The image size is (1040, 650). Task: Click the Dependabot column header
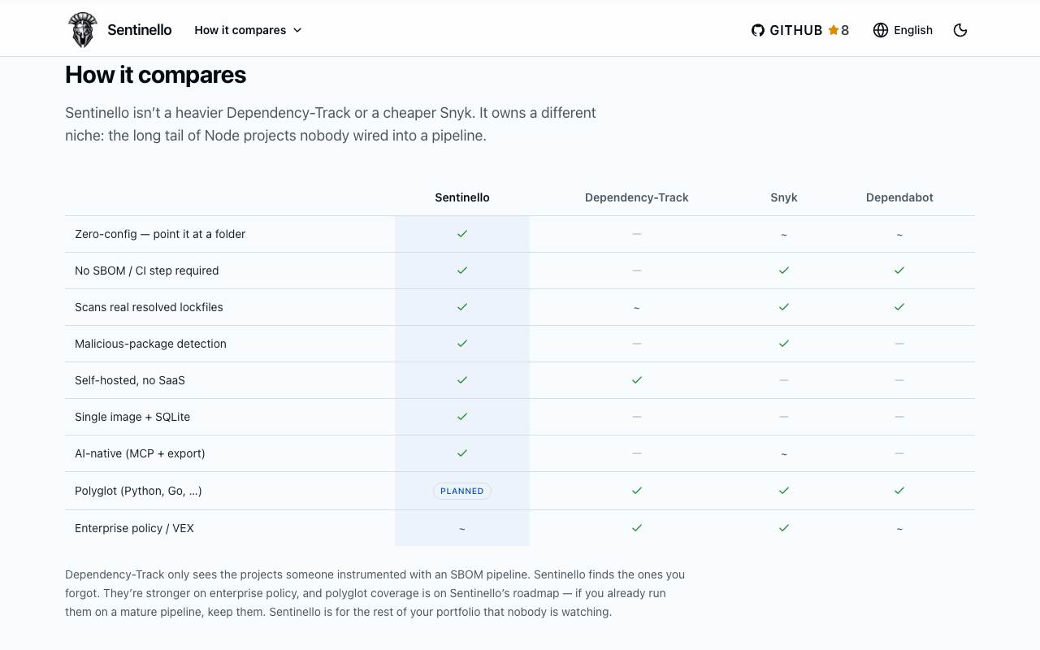[x=899, y=197]
